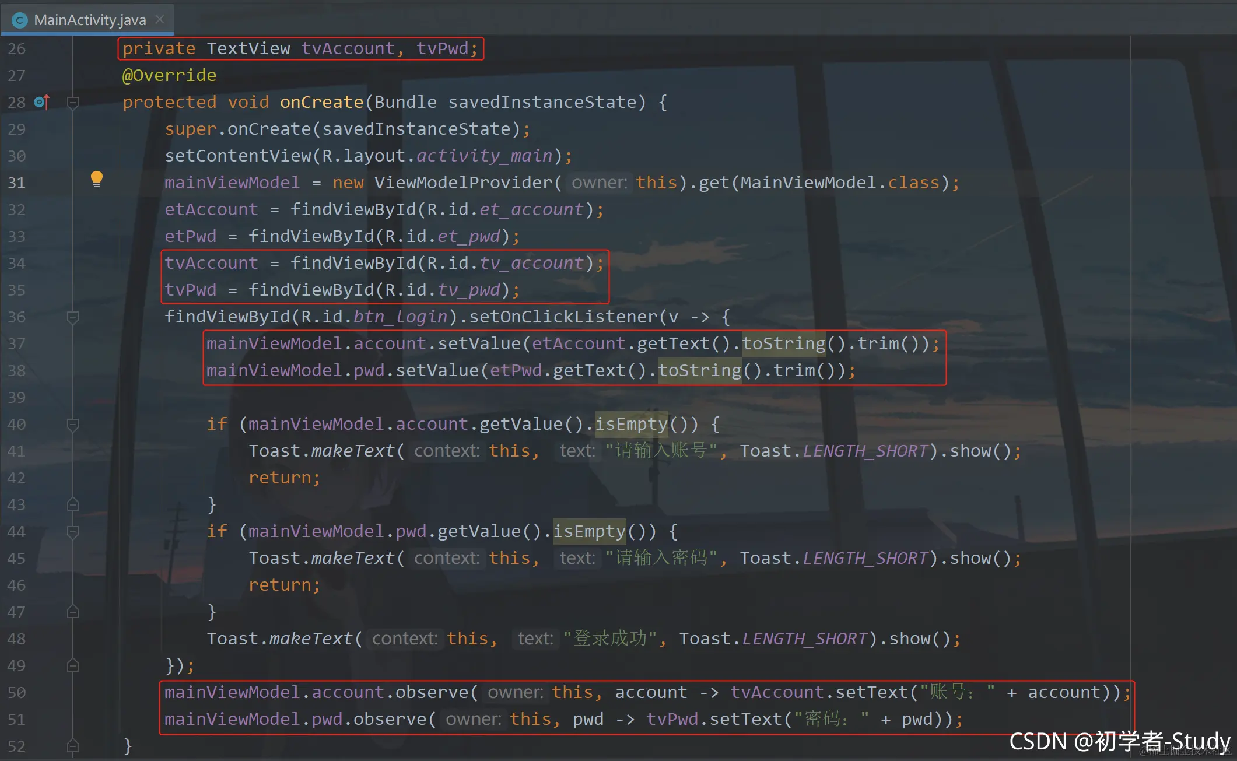Click line number 37 in the gutter
Viewport: 1237px width, 761px height.
[x=16, y=344]
